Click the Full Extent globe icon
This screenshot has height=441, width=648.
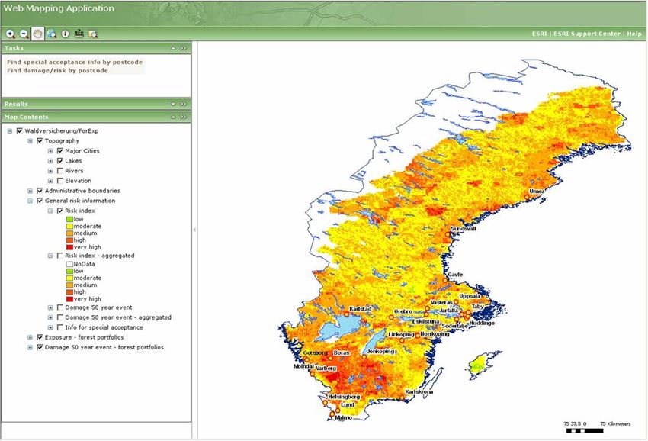point(50,34)
